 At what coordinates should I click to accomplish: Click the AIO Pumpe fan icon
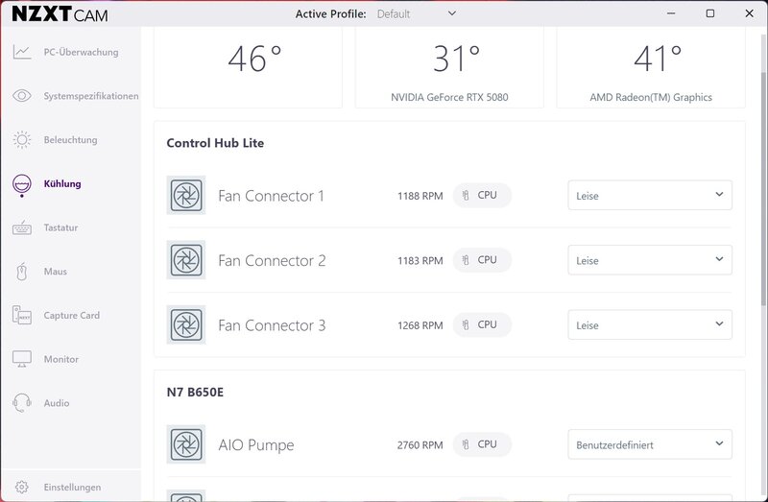tap(186, 444)
